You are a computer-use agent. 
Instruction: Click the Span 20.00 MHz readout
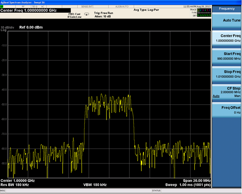click(x=197, y=181)
